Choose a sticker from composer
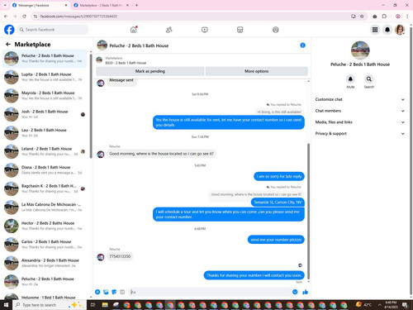 114,292
